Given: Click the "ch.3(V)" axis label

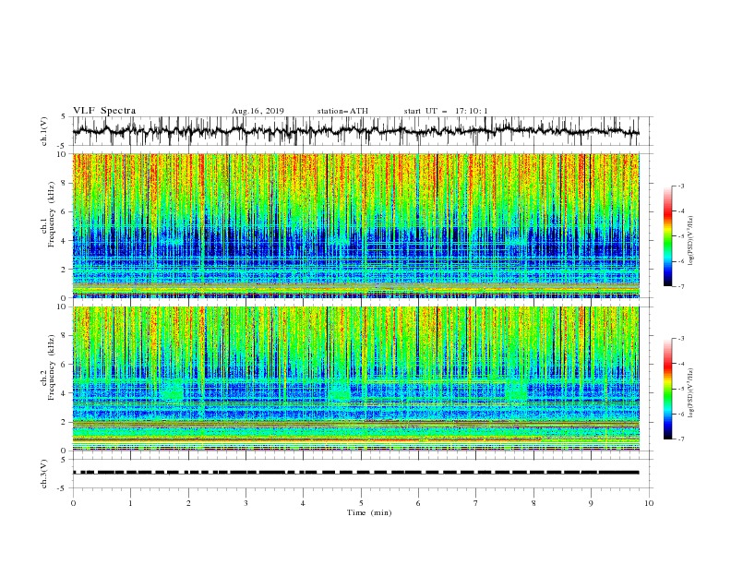Looking at the screenshot, I should [x=44, y=474].
